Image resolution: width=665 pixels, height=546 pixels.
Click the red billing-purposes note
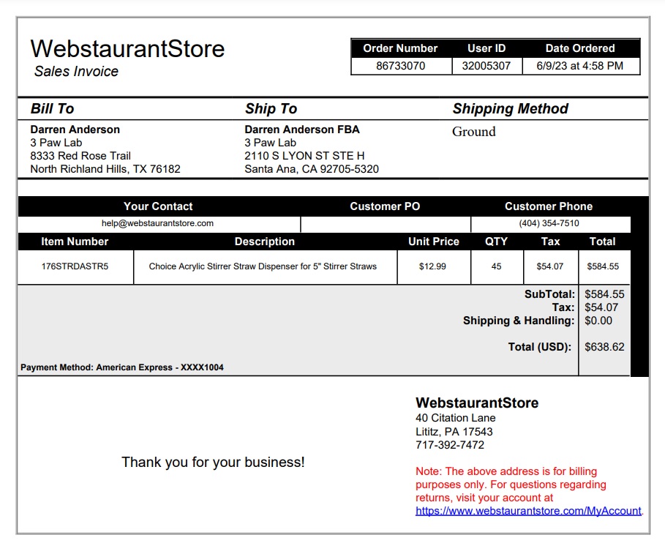pyautogui.click(x=511, y=485)
